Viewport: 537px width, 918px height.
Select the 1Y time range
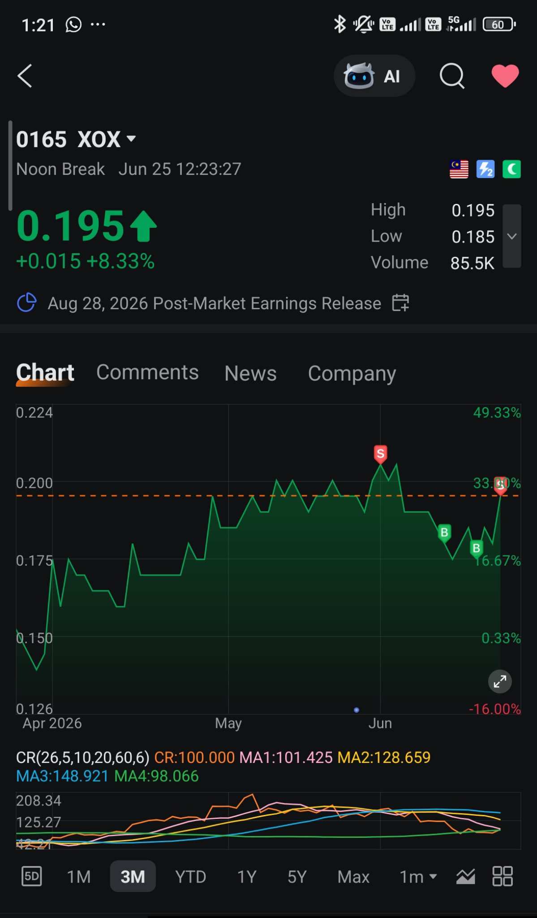point(247,877)
